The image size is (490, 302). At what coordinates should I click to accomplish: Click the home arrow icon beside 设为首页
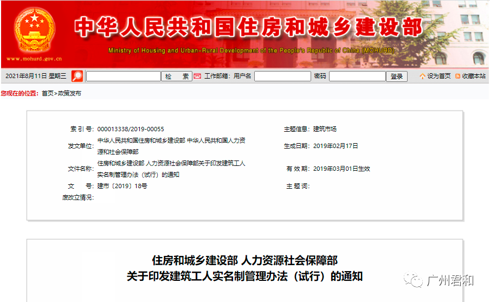click(422, 76)
